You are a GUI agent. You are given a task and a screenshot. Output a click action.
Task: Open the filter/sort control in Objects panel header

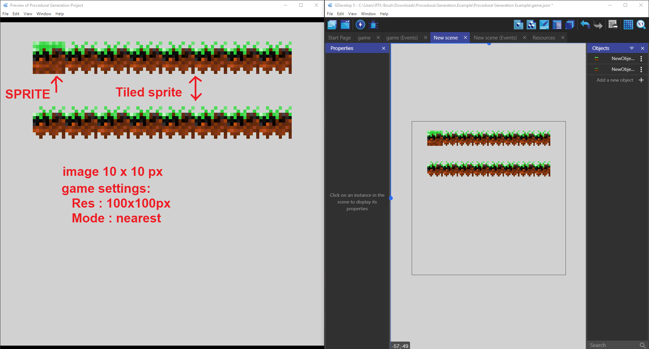tap(632, 48)
